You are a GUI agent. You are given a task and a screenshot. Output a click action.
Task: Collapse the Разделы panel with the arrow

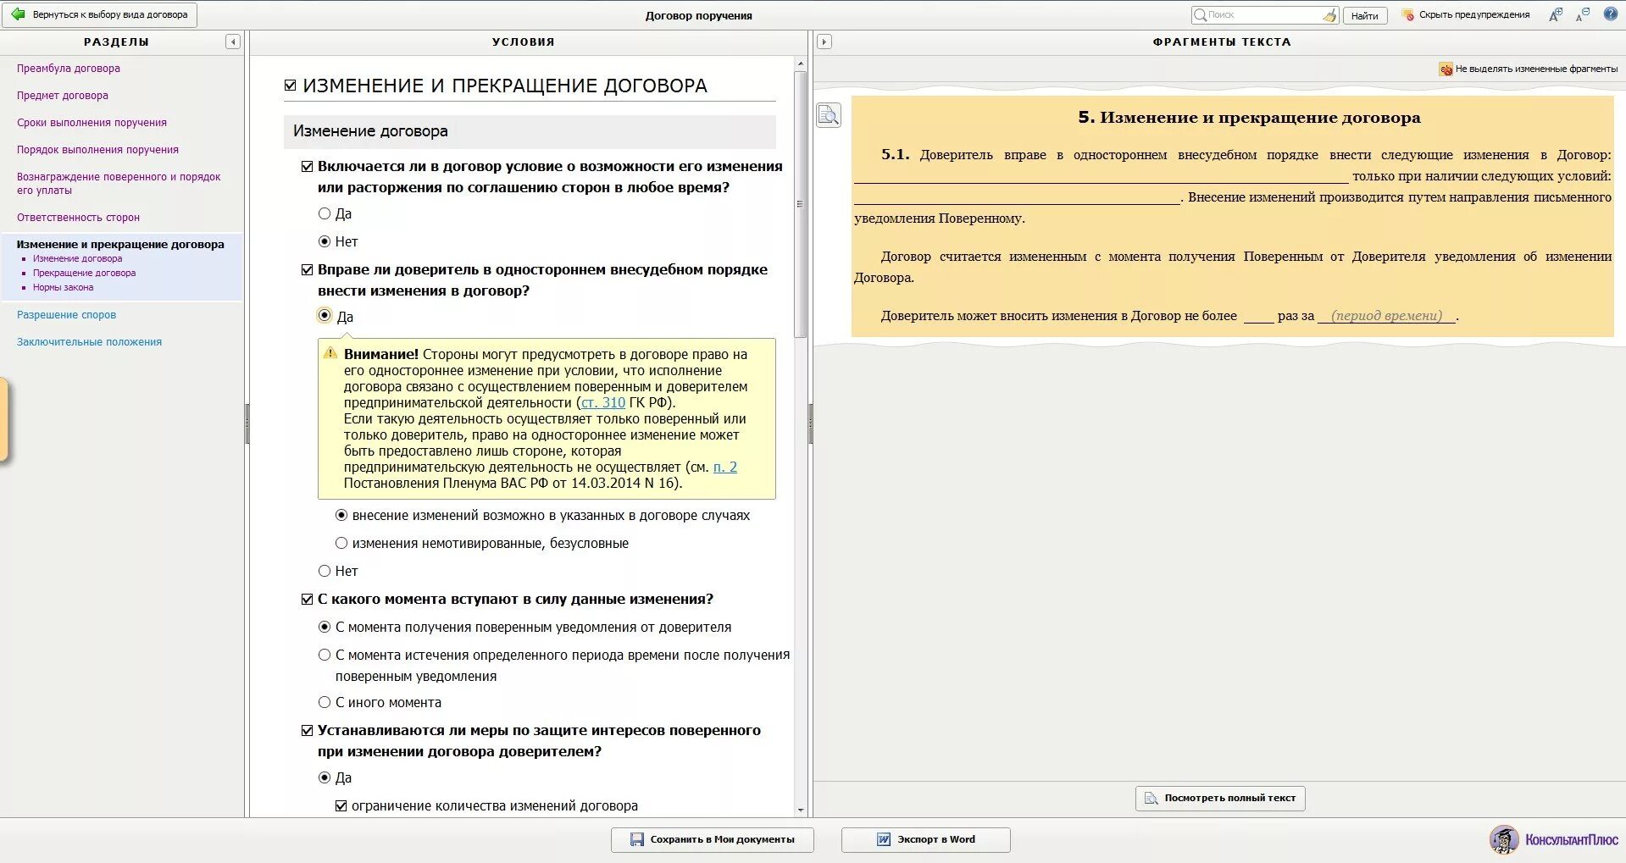tap(233, 41)
